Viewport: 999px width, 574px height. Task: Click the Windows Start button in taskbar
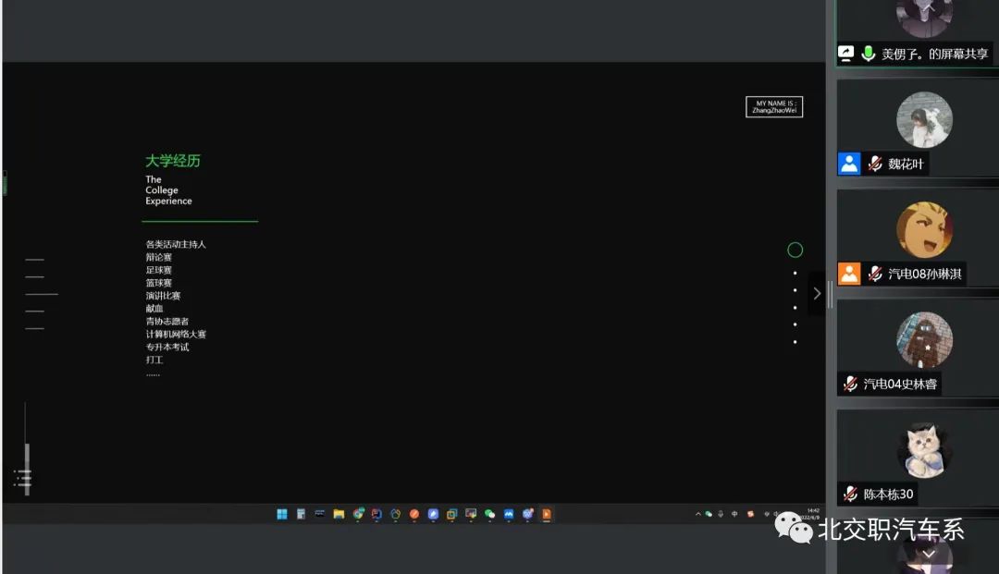tap(282, 514)
